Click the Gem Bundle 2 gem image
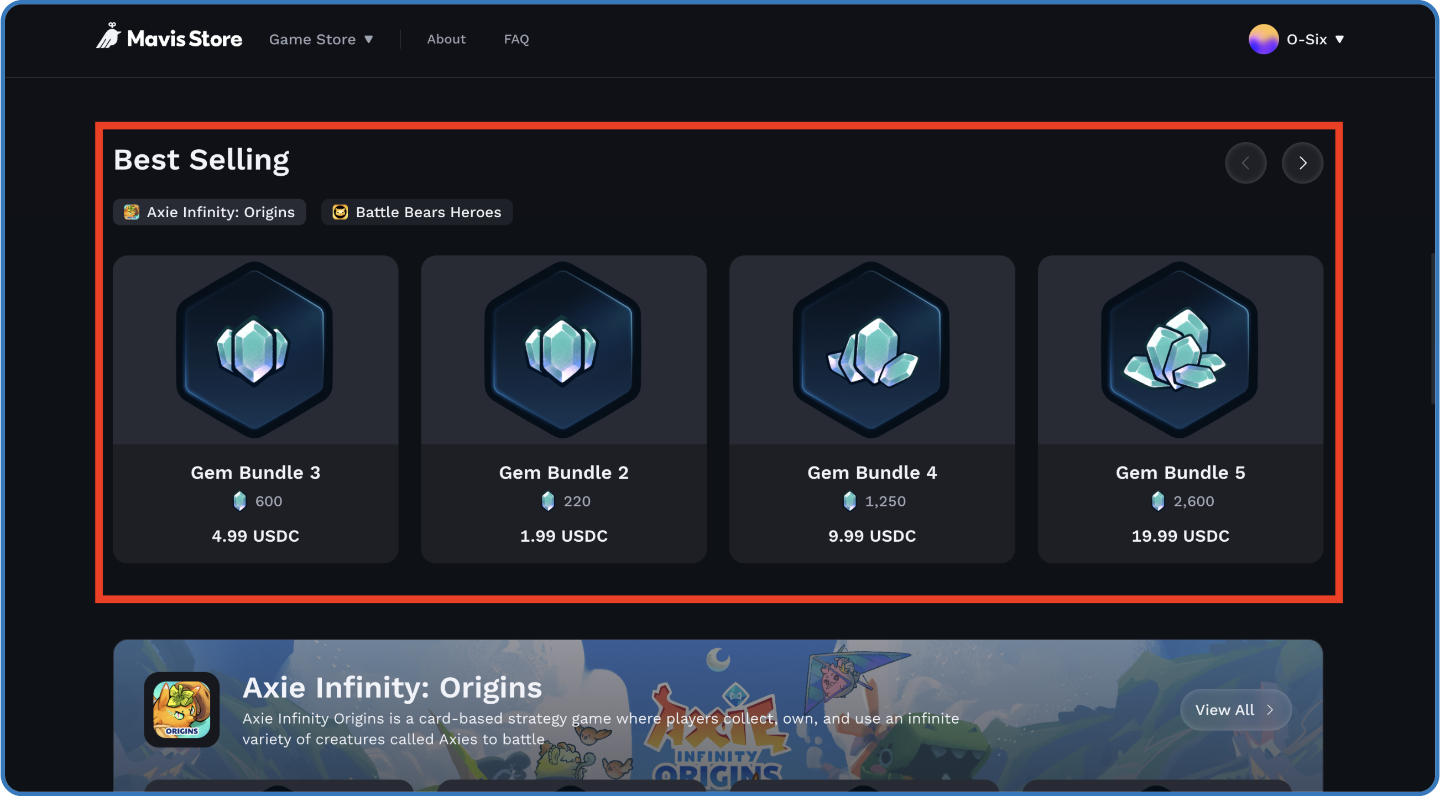 (563, 350)
